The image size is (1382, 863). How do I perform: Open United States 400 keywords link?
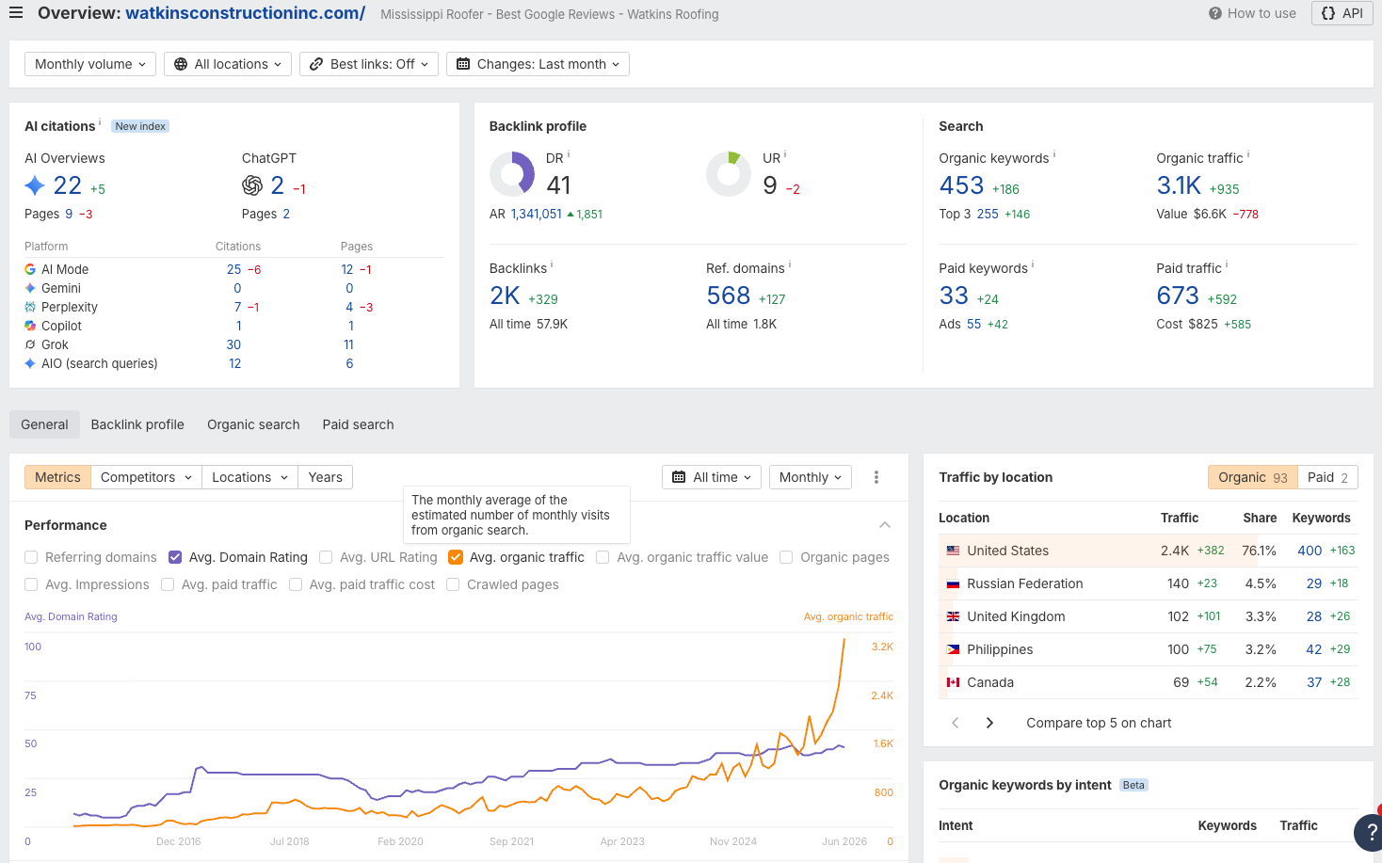(x=1310, y=551)
